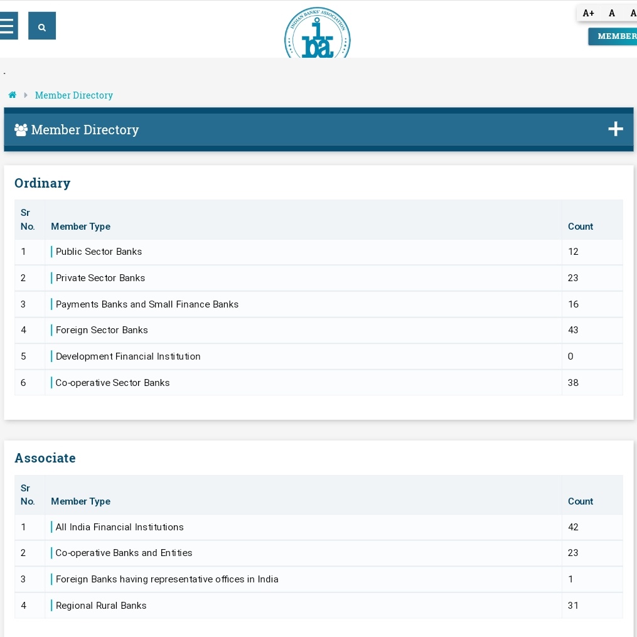Image resolution: width=637 pixels, height=637 pixels.
Task: Click the Ordinary section heading
Action: [42, 183]
